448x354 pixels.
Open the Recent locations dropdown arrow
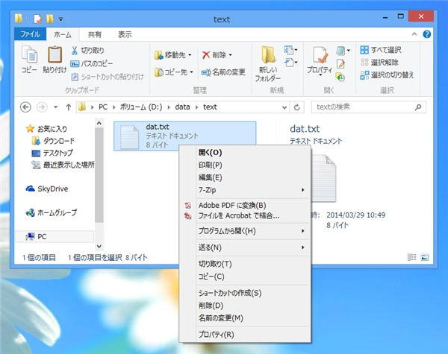[x=56, y=107]
